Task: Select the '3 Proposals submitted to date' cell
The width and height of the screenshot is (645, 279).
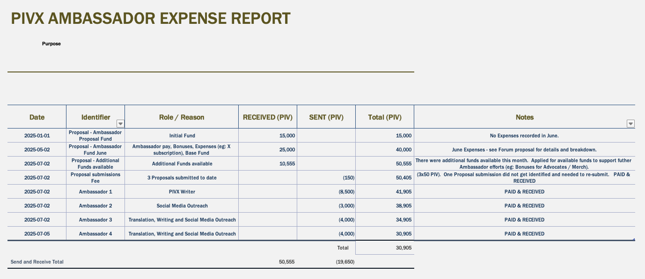Action: tap(182, 178)
